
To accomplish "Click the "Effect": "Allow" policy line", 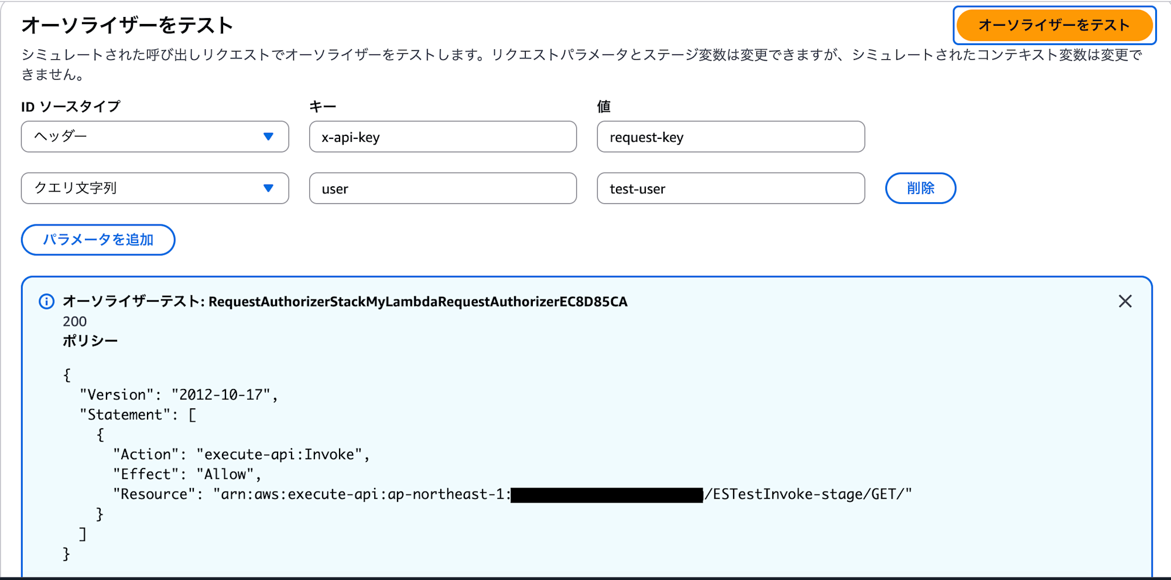I will pyautogui.click(x=187, y=475).
